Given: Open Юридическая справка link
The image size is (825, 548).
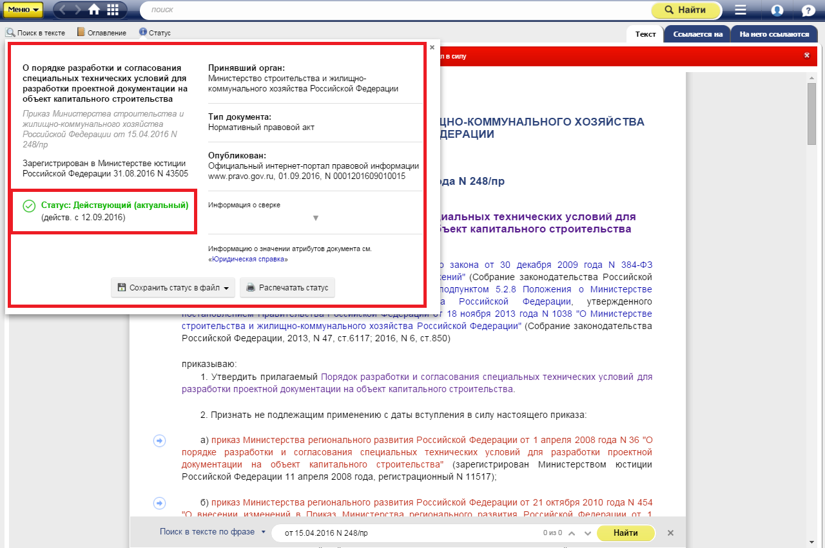Looking at the screenshot, I should point(249,259).
